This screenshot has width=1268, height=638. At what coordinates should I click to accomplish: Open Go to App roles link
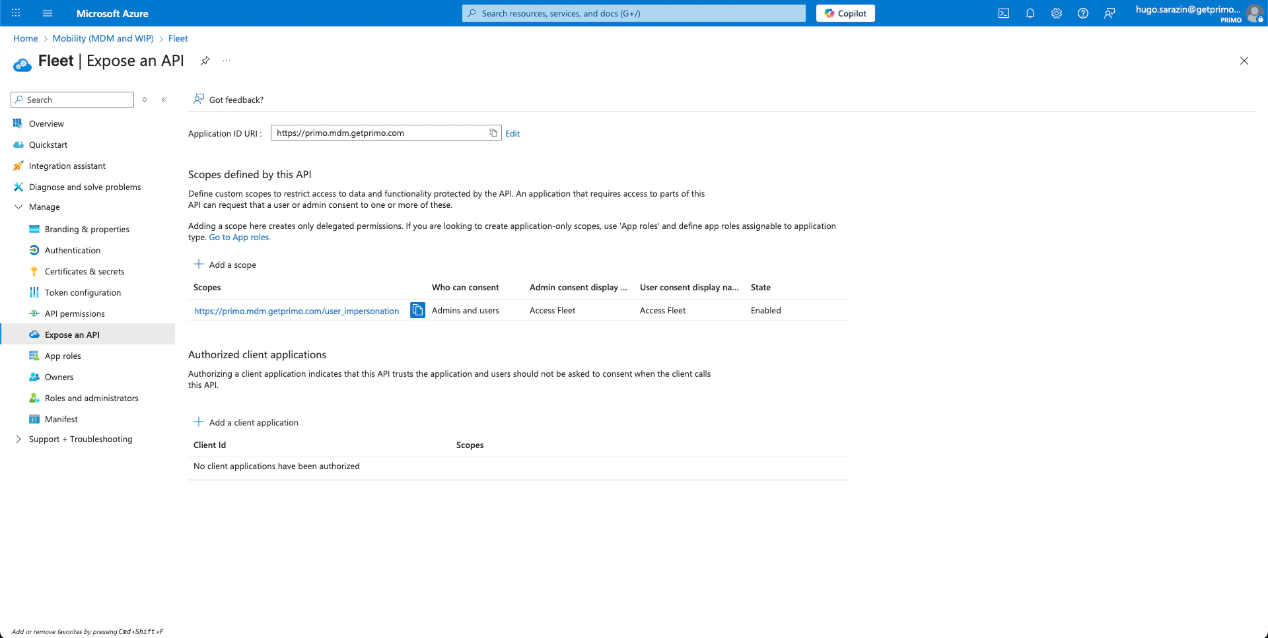click(239, 237)
